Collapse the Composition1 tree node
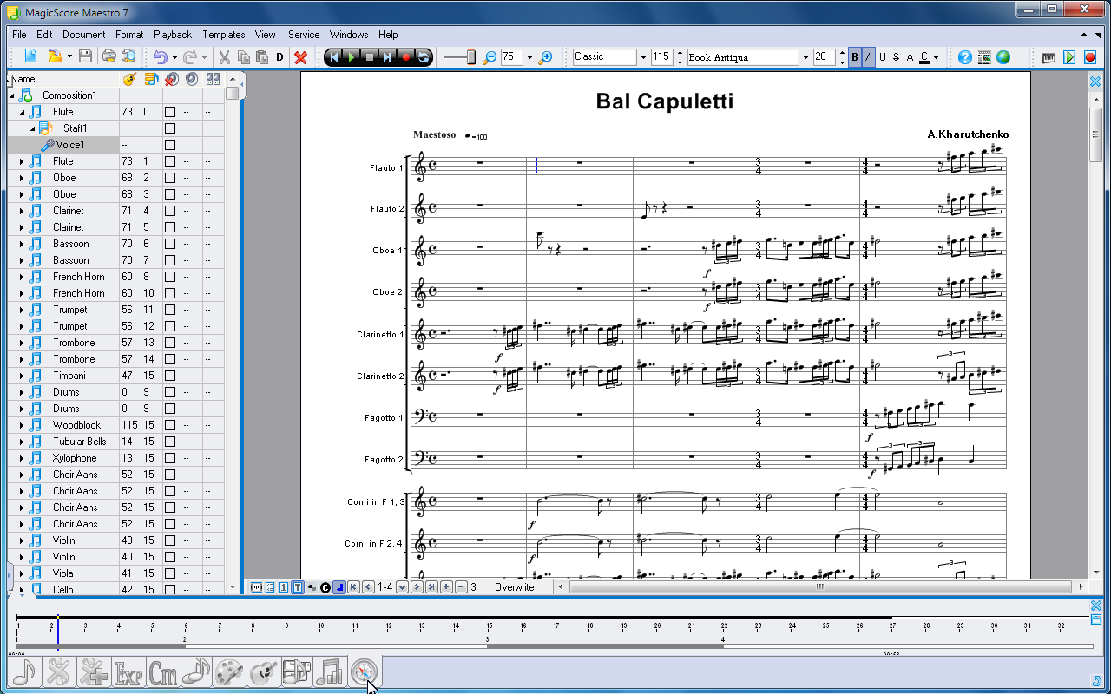 tap(12, 95)
